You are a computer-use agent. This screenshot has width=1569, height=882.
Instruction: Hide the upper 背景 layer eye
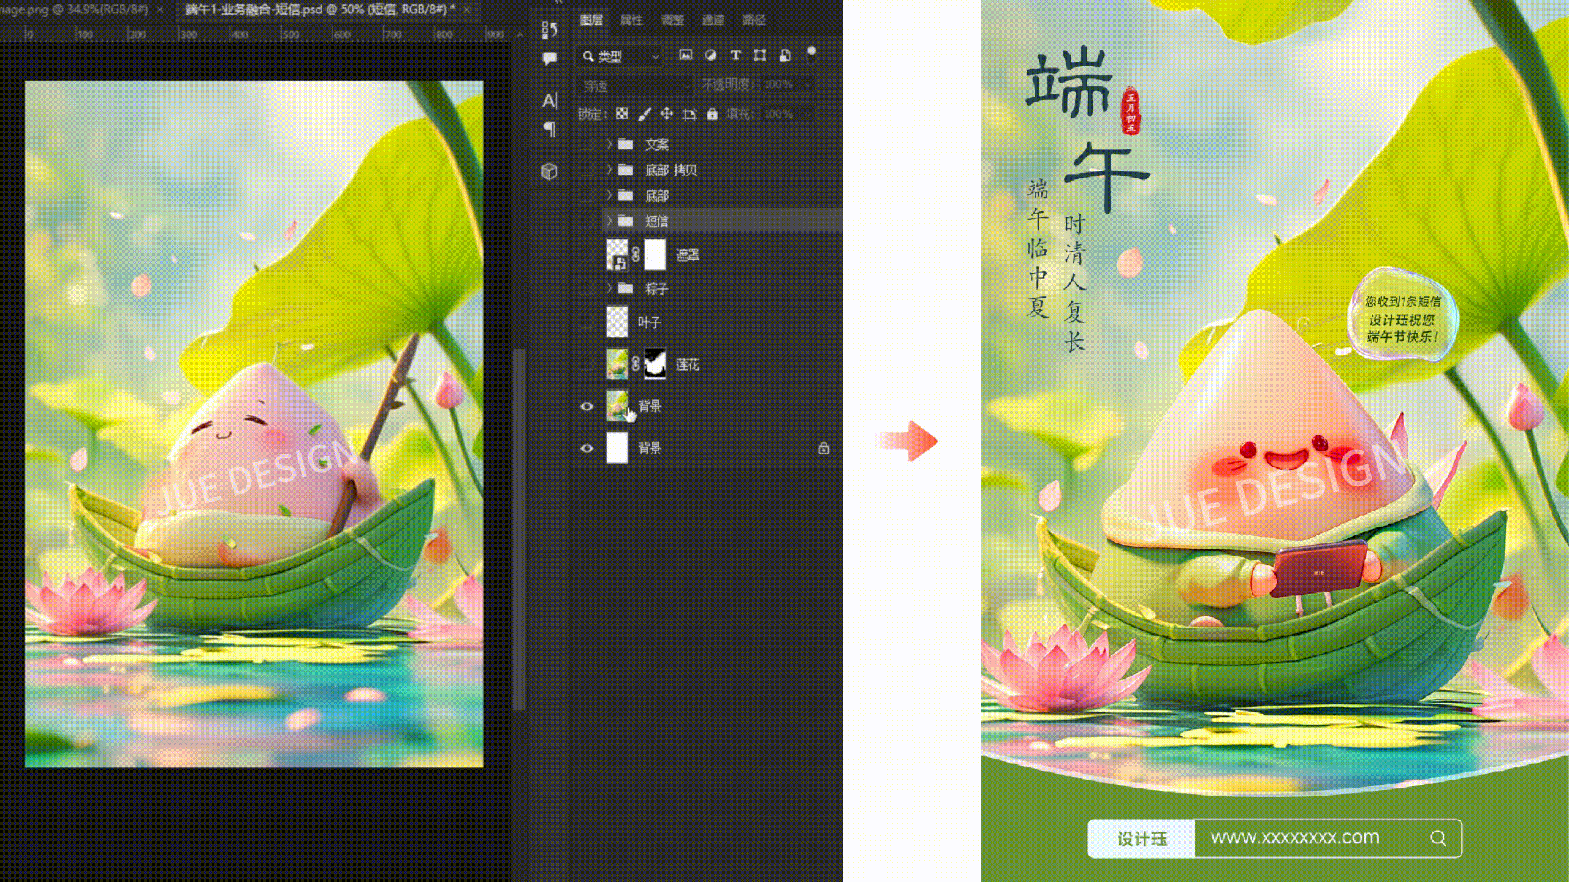(587, 406)
